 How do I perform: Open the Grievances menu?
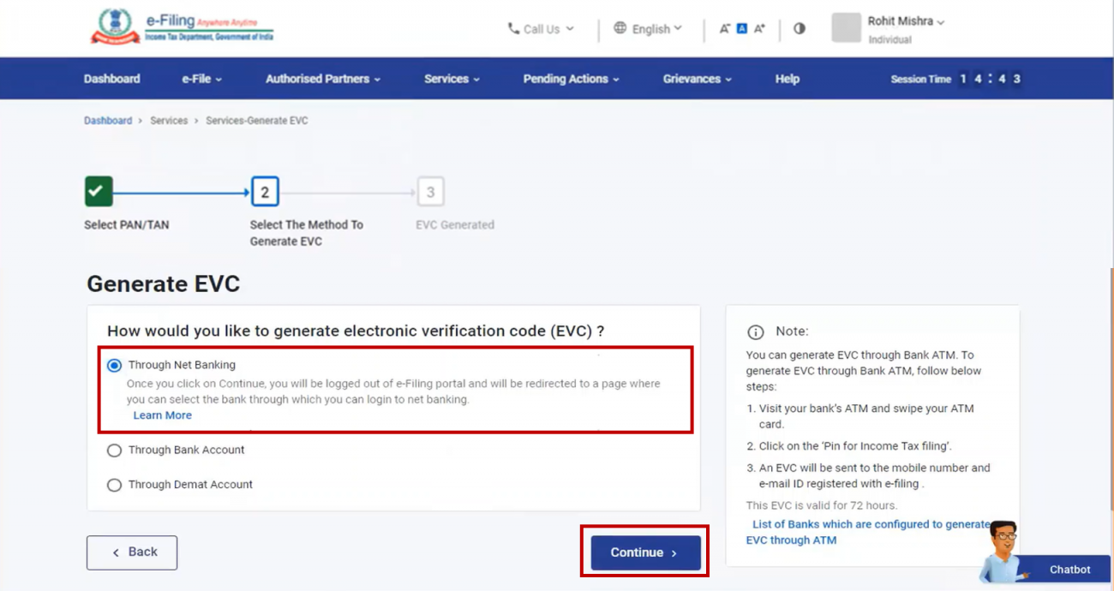click(696, 78)
